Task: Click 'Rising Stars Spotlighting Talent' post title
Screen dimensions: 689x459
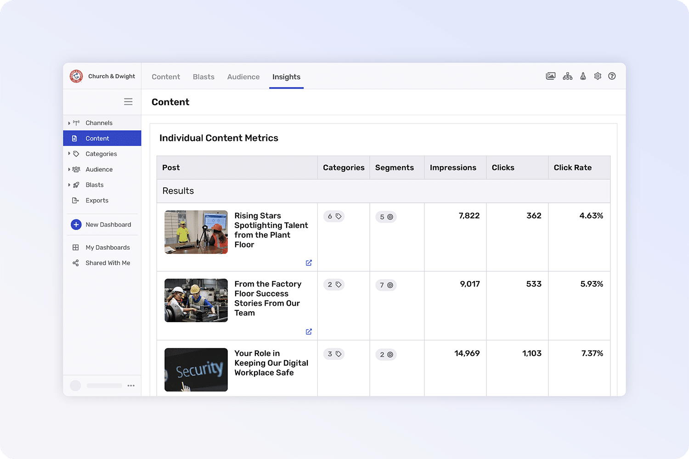Action: (x=271, y=230)
